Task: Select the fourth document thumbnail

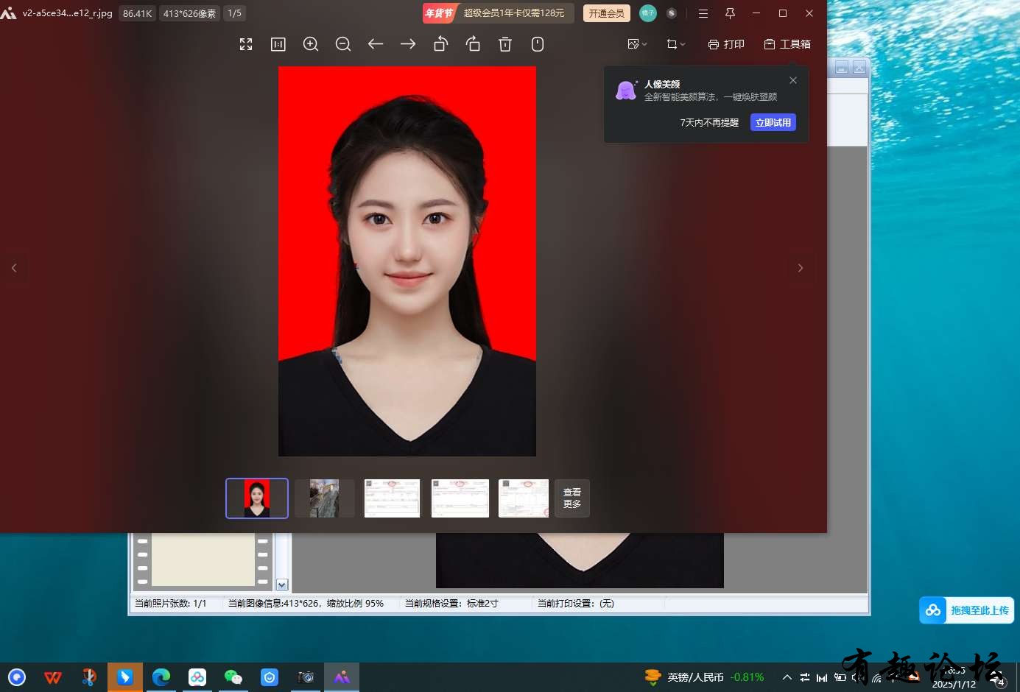Action: click(x=460, y=498)
